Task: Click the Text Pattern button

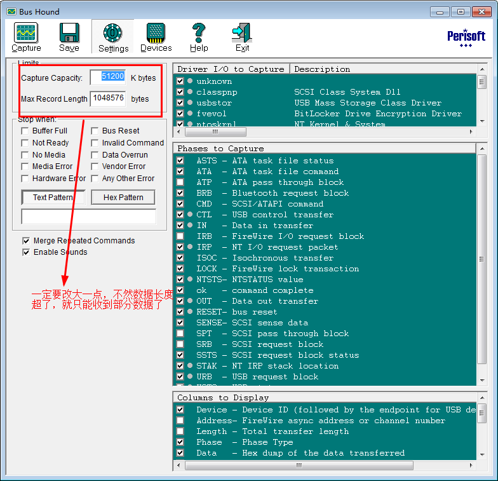Action: (x=53, y=197)
